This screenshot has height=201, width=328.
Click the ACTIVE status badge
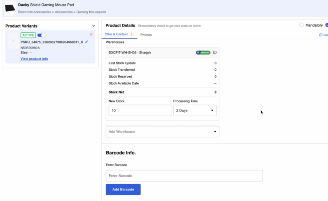(x=28, y=35)
